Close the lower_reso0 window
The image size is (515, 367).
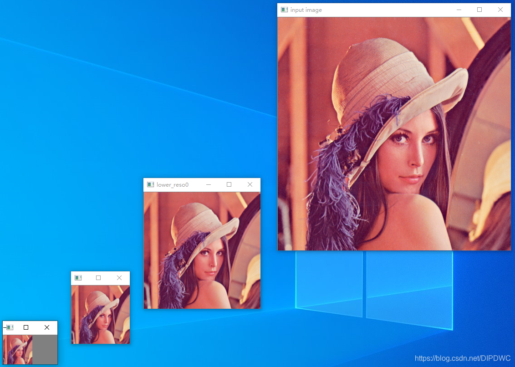[x=250, y=185]
